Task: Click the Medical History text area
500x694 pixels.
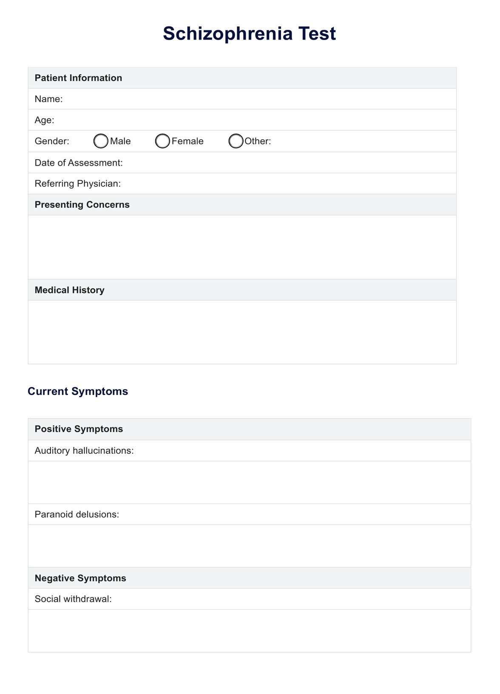Action: coord(242,332)
